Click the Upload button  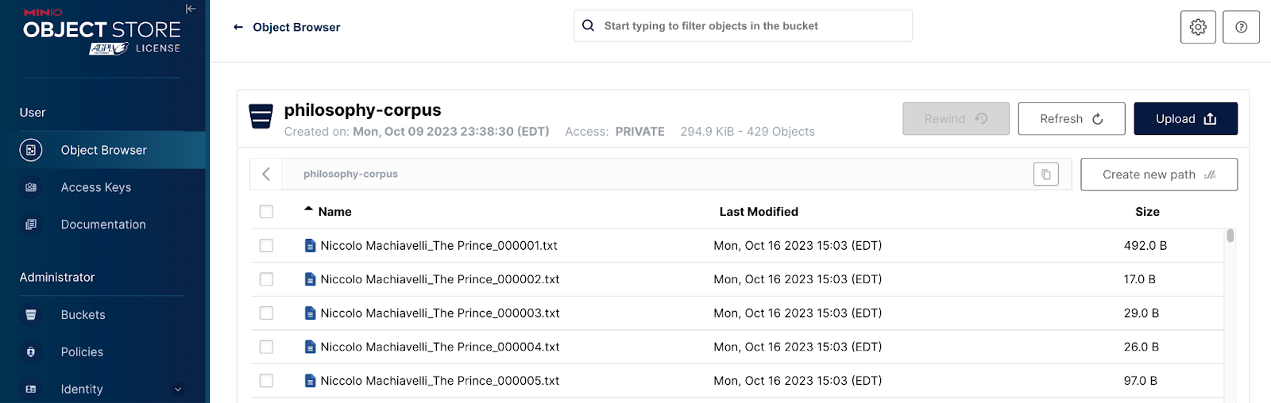1185,119
